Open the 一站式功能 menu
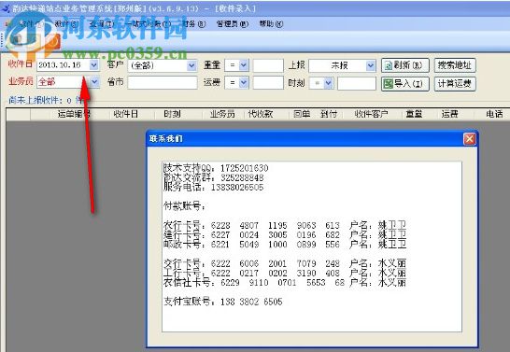Image resolution: width=510 pixels, height=352 pixels. [x=149, y=23]
